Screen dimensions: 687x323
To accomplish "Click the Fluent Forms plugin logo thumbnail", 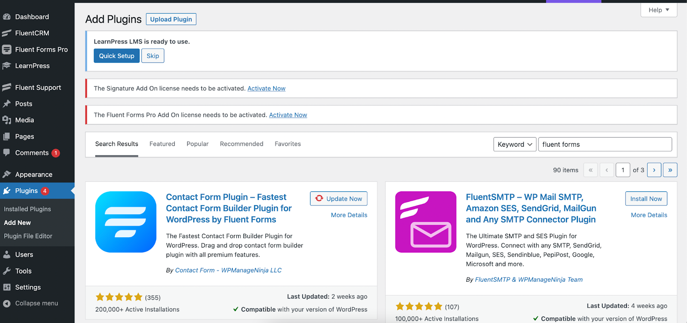I will [126, 222].
